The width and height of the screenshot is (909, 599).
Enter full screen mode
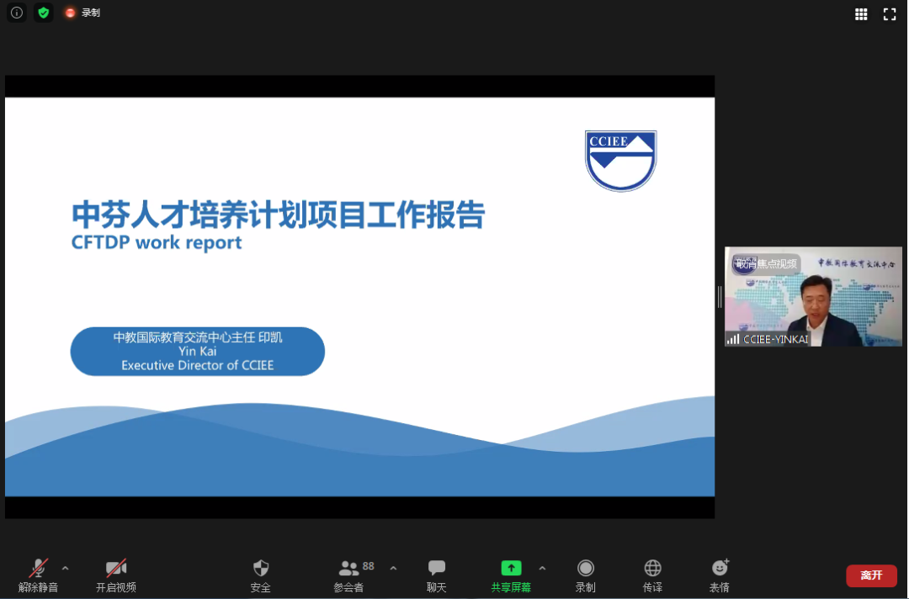pyautogui.click(x=890, y=14)
